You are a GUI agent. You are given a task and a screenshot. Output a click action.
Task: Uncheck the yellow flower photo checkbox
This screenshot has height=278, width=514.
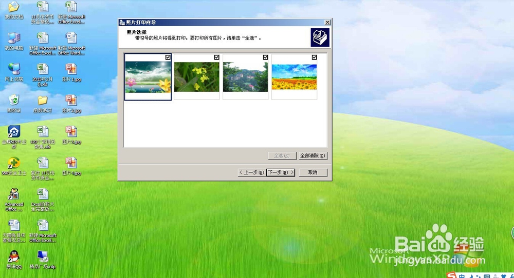point(217,57)
